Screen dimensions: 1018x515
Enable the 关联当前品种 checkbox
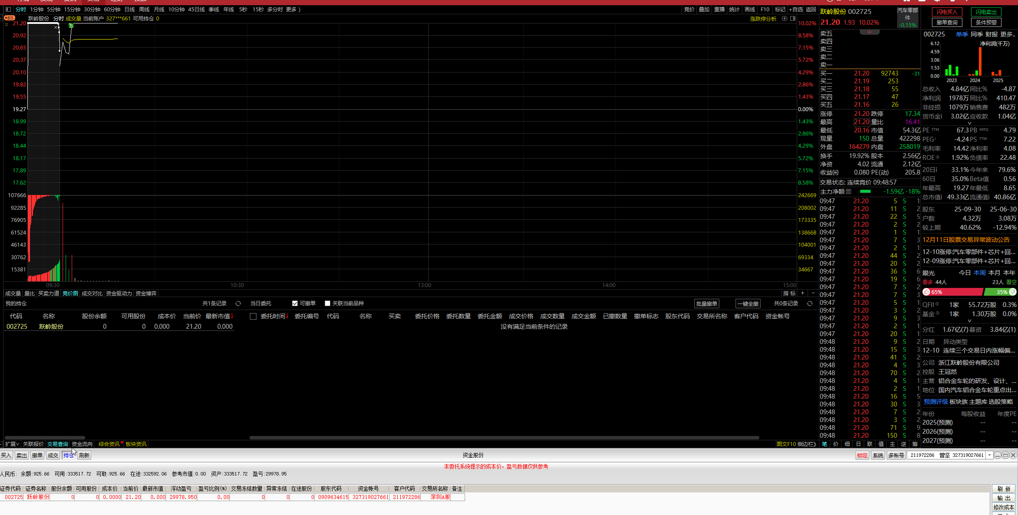(x=328, y=304)
